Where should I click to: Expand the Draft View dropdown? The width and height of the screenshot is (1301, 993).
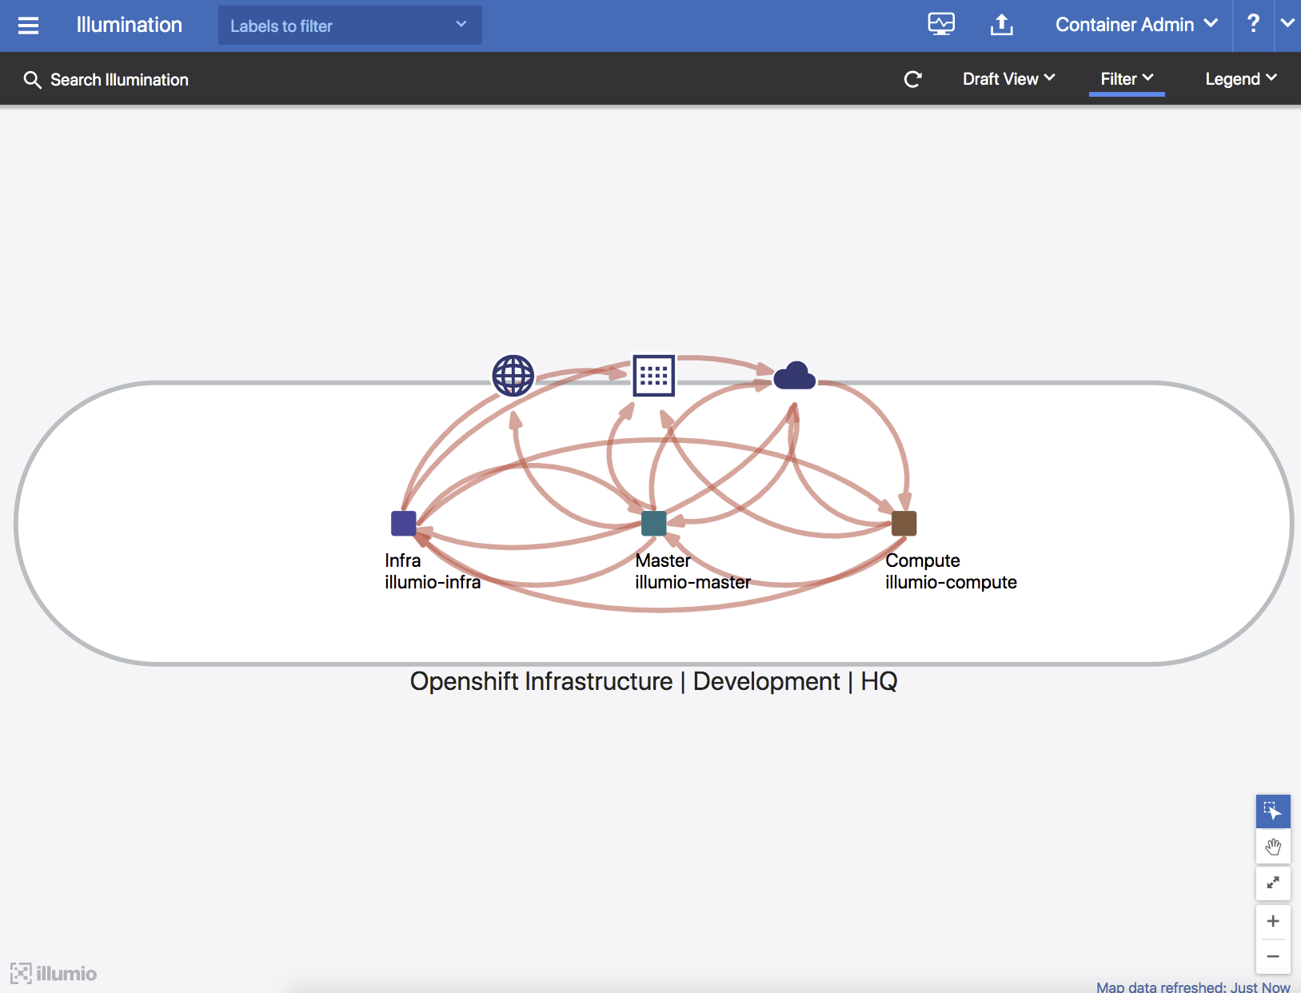(x=1008, y=79)
